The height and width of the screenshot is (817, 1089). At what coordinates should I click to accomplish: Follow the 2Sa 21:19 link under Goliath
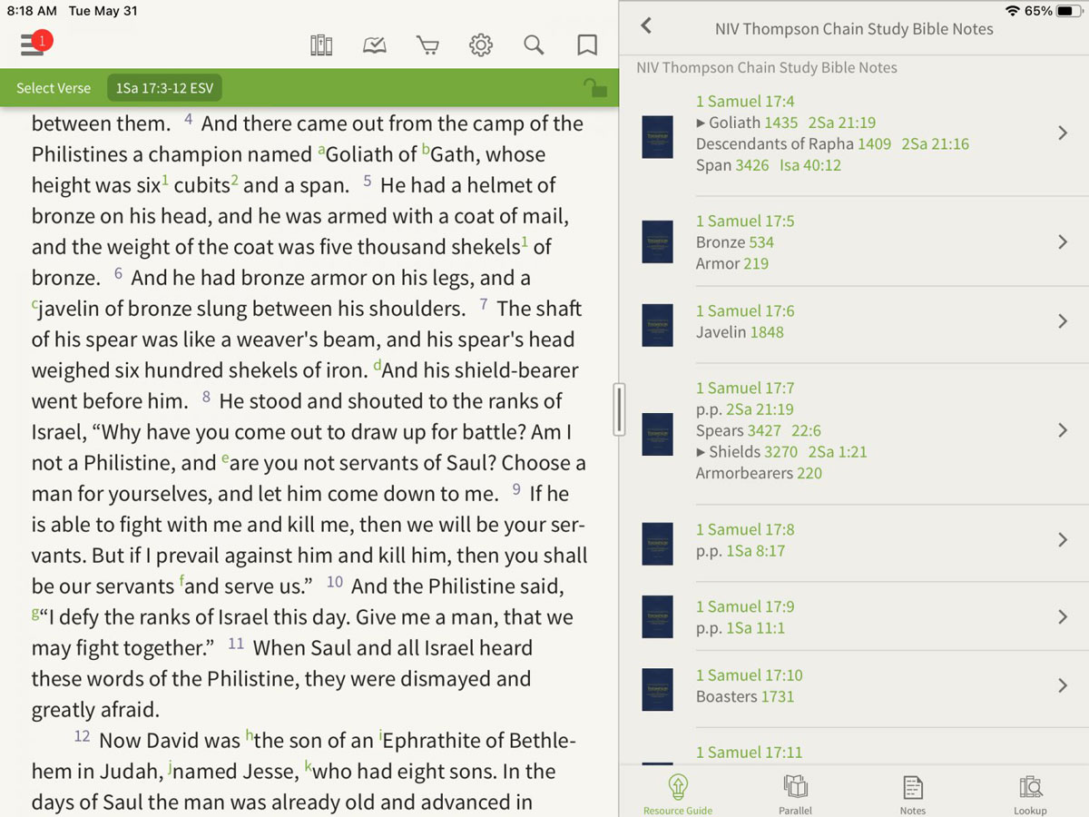tap(842, 123)
